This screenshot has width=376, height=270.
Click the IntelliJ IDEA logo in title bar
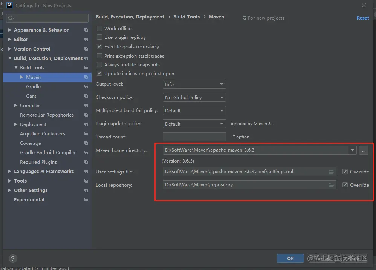tap(9, 5)
